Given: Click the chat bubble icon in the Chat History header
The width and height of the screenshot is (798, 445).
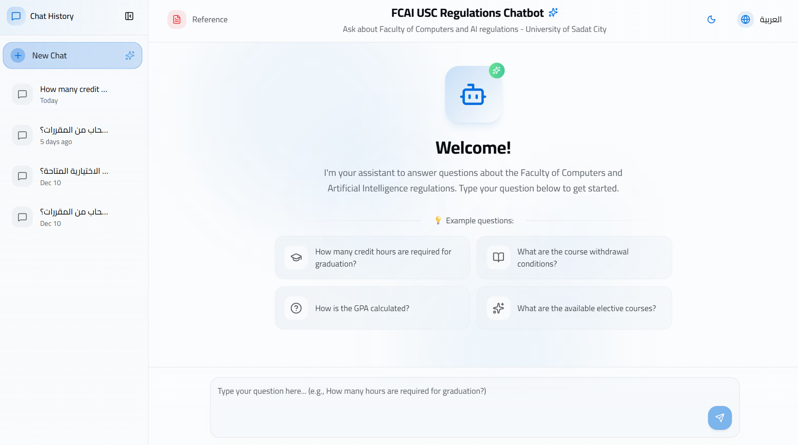Looking at the screenshot, I should pos(16,16).
